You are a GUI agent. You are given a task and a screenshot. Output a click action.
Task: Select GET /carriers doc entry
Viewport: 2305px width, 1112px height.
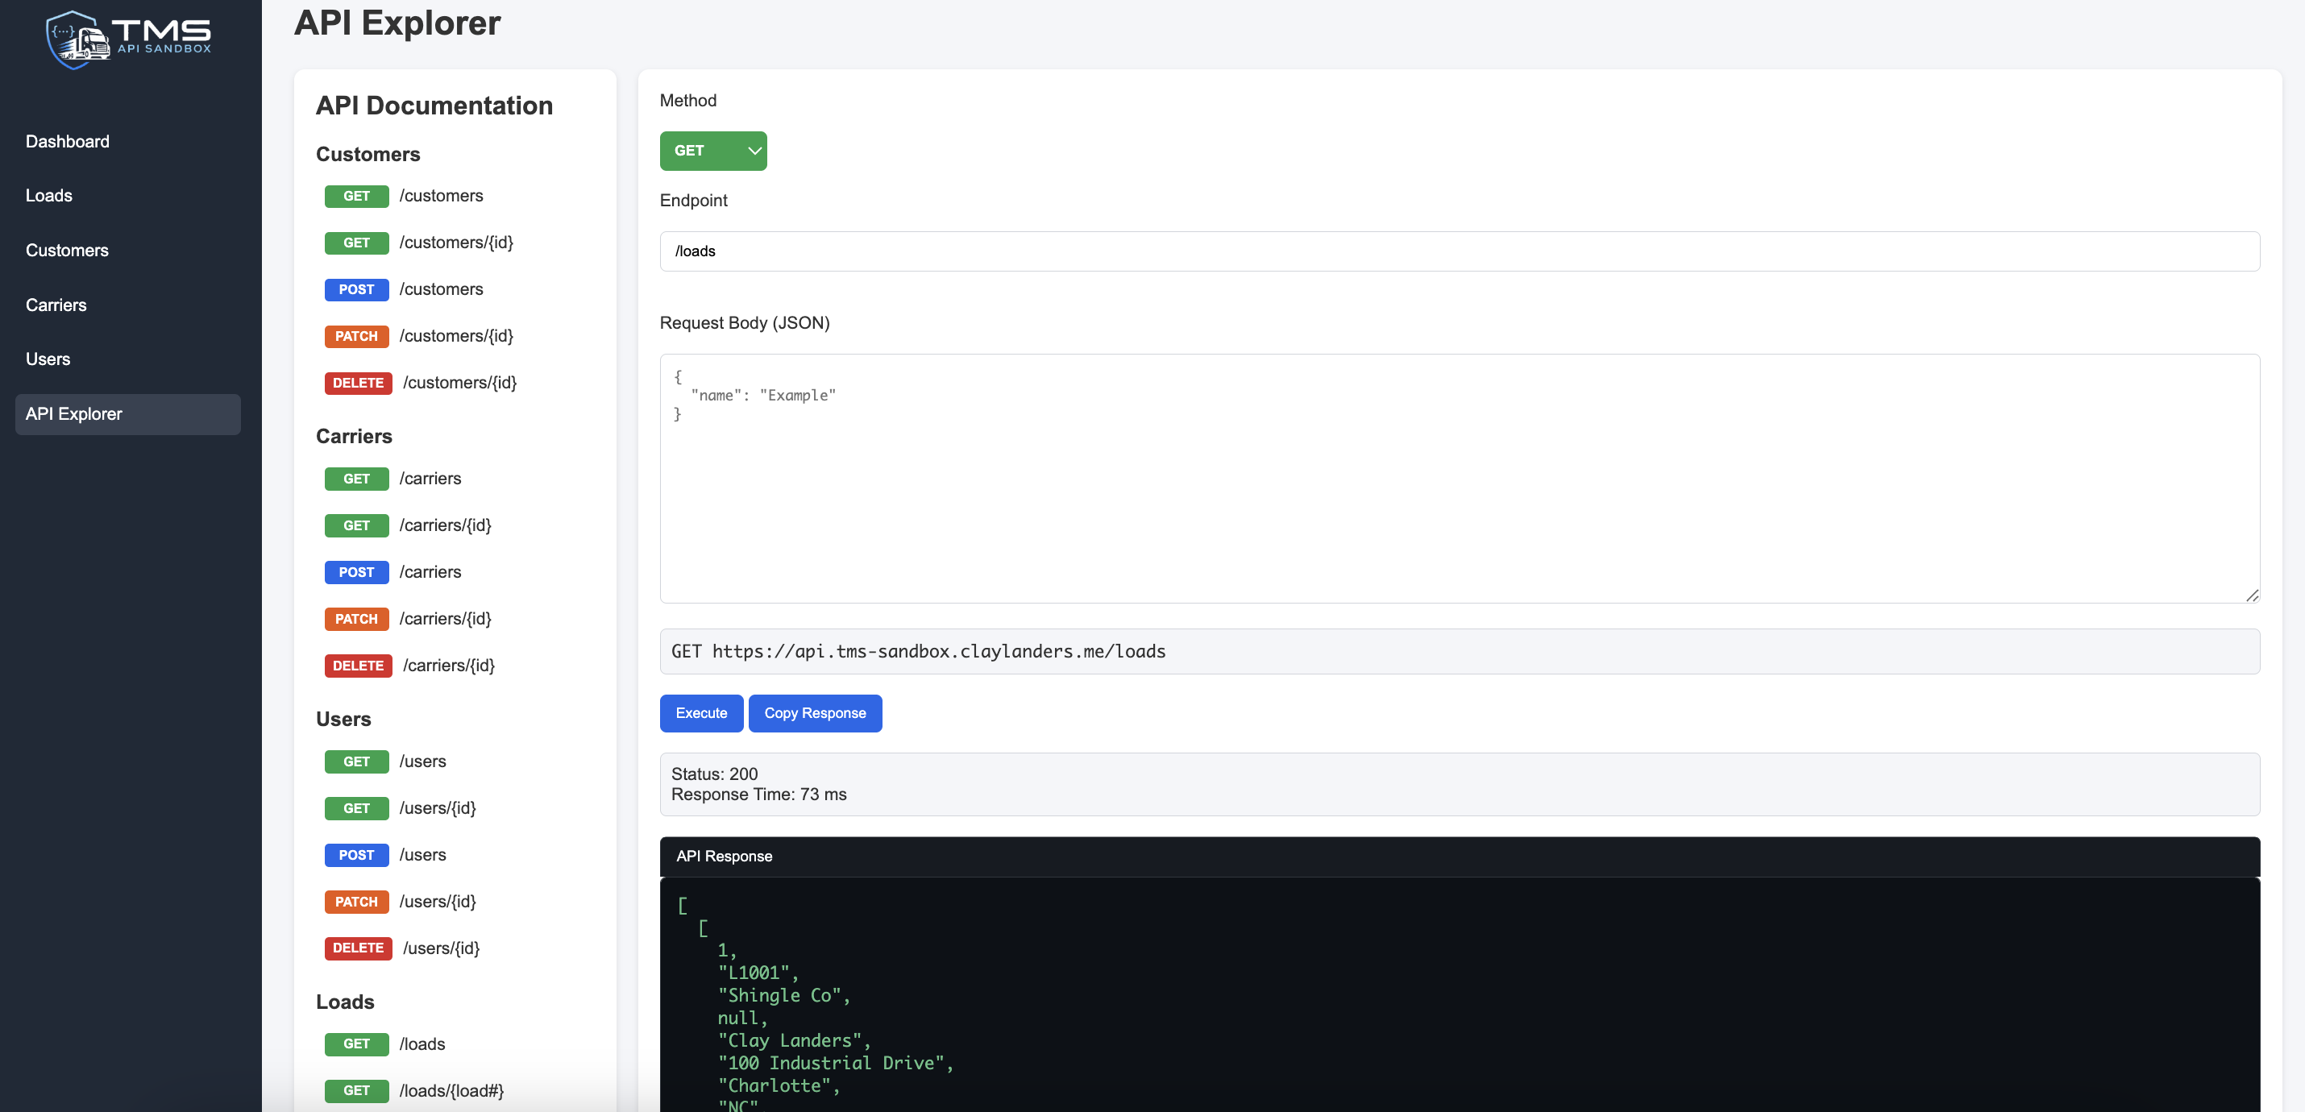392,479
